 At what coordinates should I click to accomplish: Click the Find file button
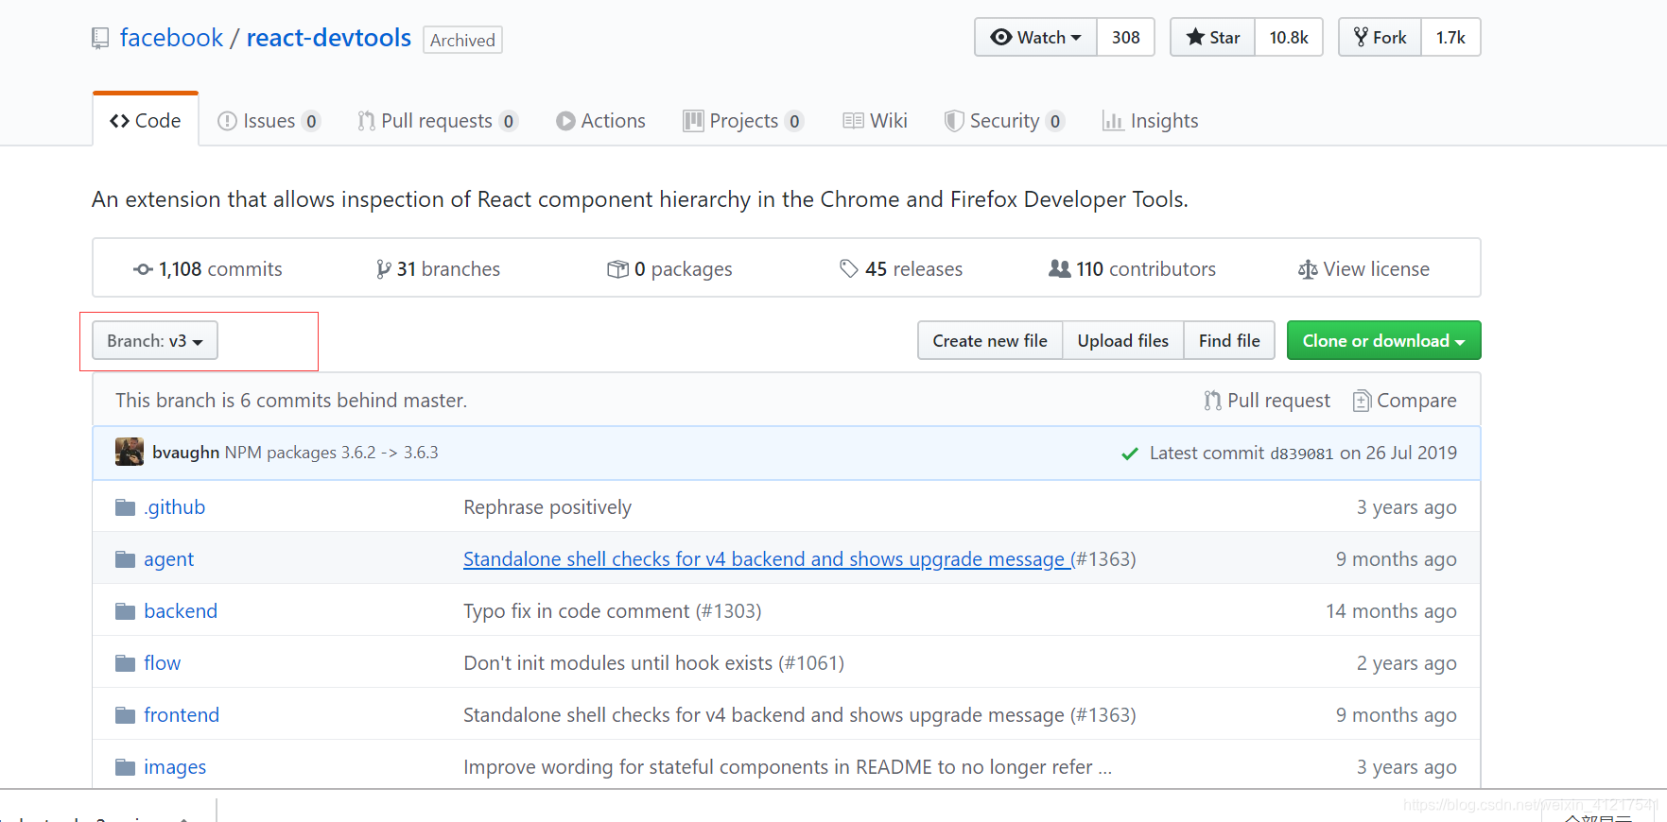(1229, 340)
